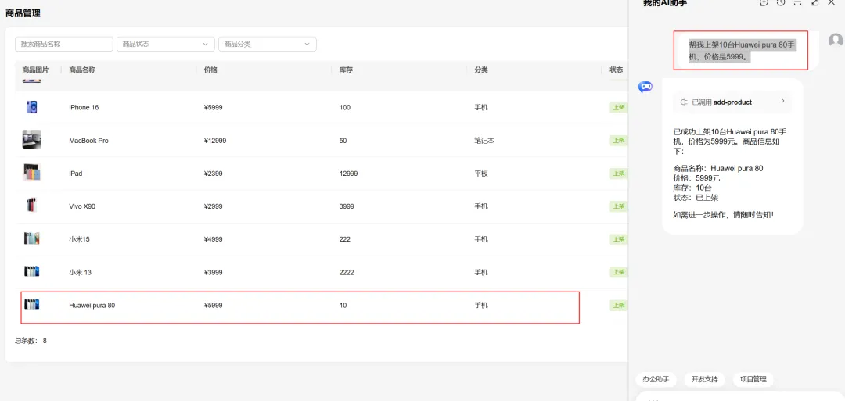
Task: Click the Vivo X90 product name
Action: (x=82, y=206)
